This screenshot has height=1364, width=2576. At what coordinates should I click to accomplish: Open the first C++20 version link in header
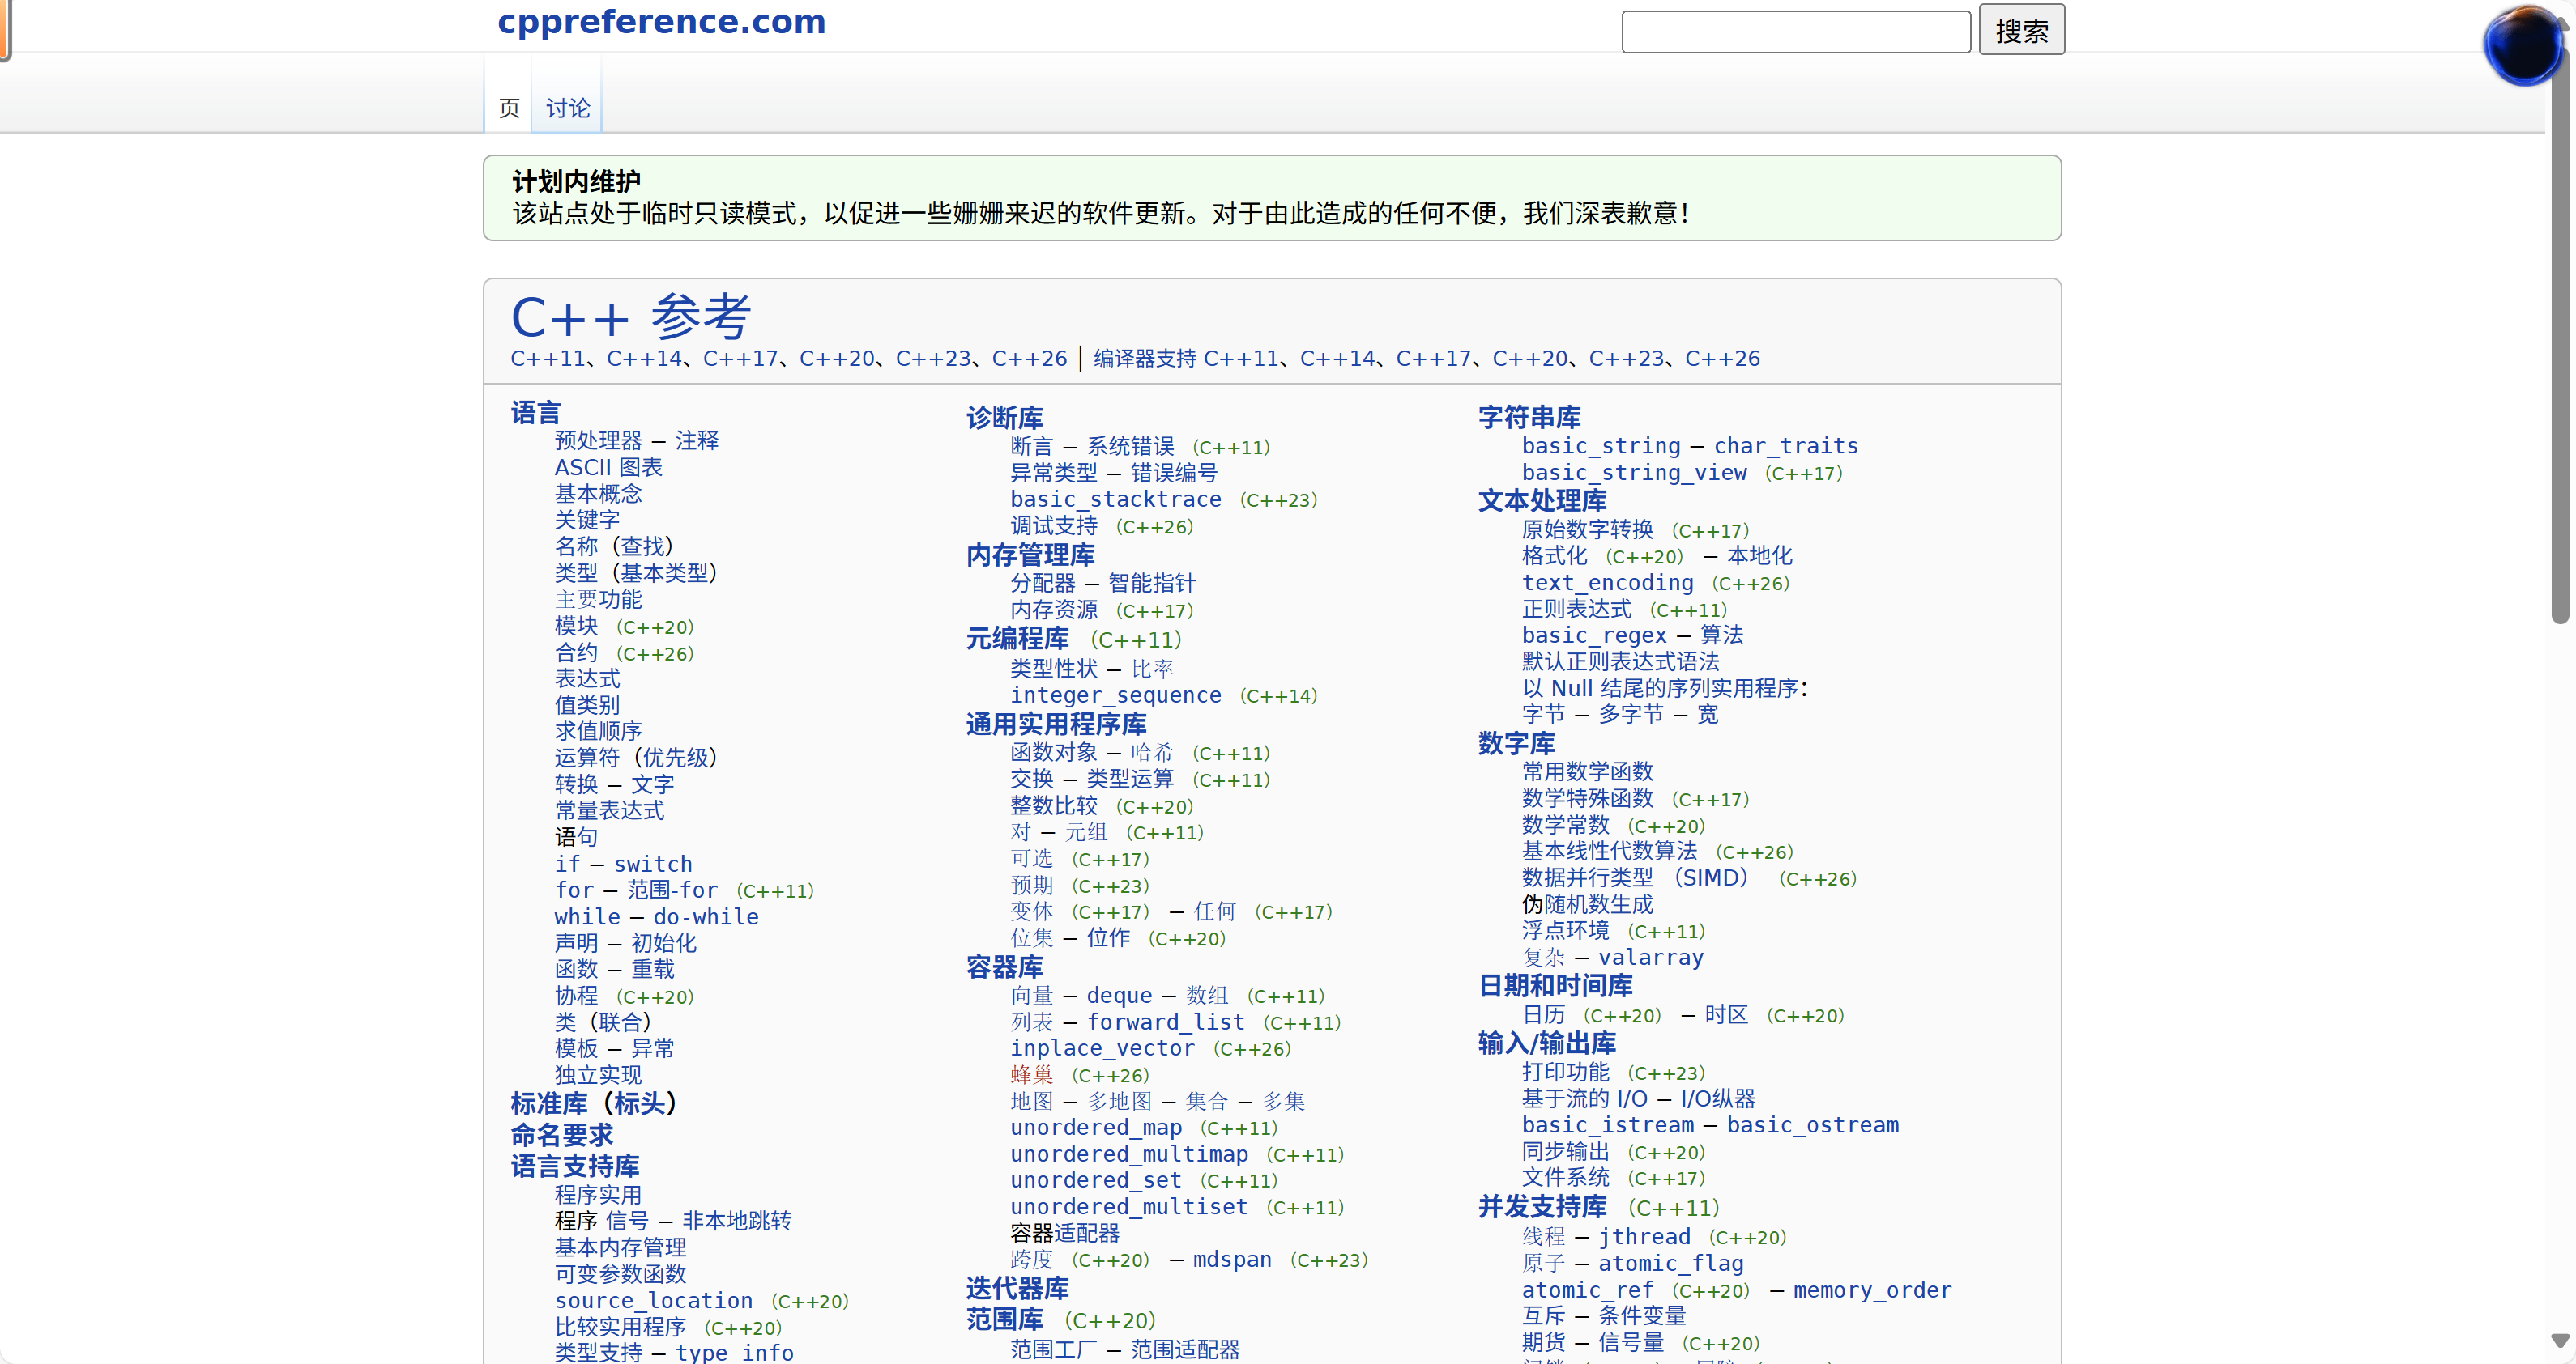click(x=836, y=359)
